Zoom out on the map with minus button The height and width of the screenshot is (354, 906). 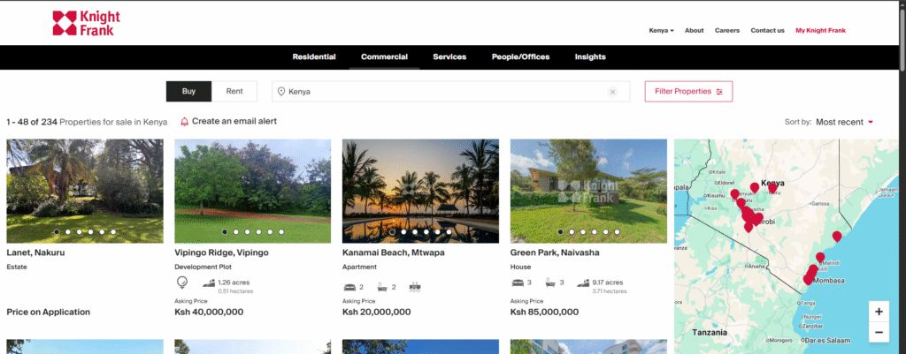pyautogui.click(x=878, y=333)
